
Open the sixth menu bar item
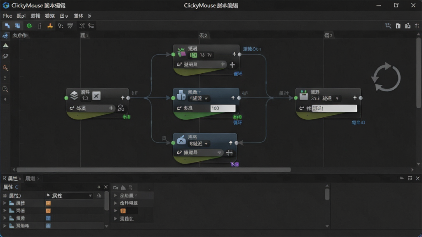(79, 16)
